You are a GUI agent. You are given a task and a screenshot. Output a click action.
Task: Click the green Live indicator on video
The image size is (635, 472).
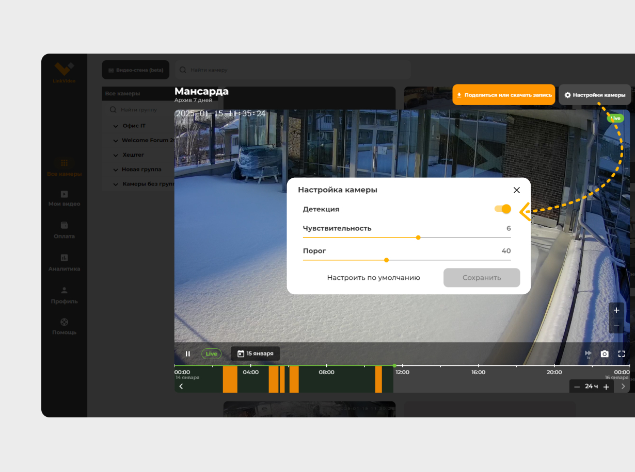[x=615, y=119]
